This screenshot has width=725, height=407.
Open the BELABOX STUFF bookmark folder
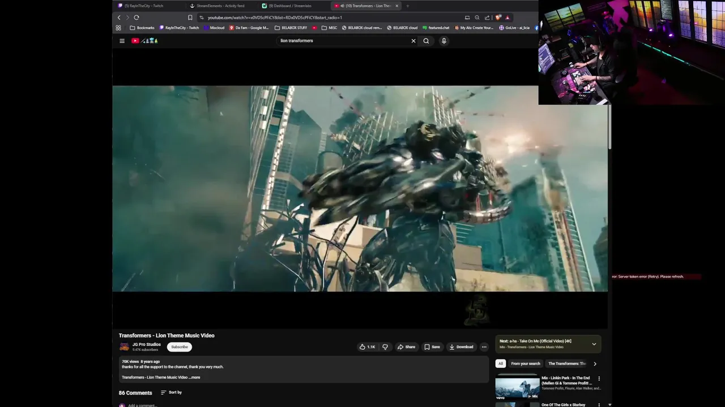pos(291,28)
